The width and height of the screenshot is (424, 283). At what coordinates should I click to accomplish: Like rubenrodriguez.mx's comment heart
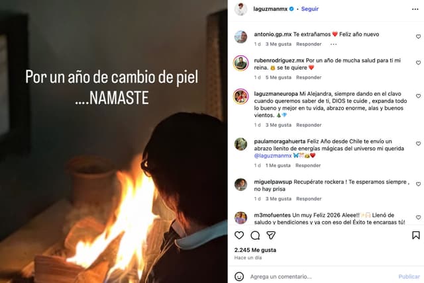(x=418, y=63)
